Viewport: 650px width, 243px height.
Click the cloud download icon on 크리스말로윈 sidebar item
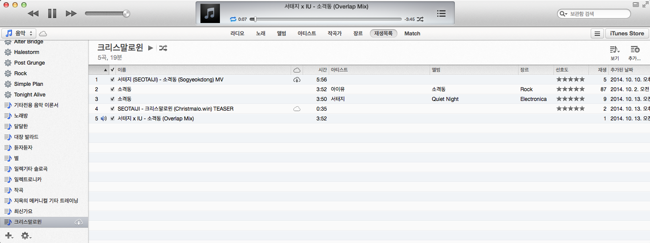tap(79, 222)
